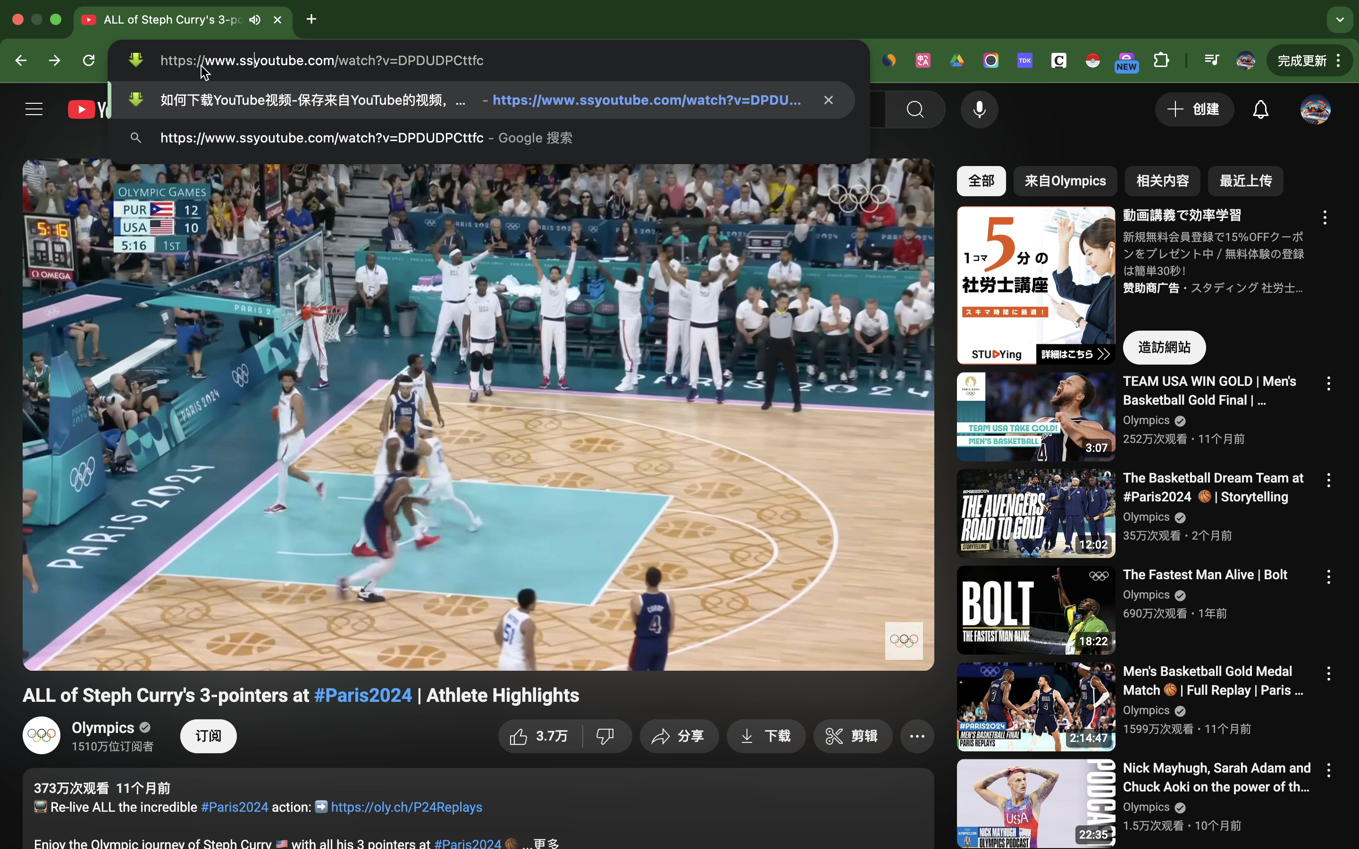
Task: Open the notifications bell
Action: click(1261, 109)
